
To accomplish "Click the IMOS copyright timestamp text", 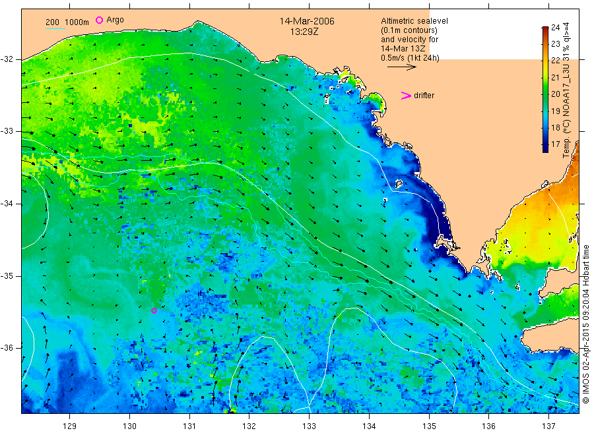I will 585,324.
